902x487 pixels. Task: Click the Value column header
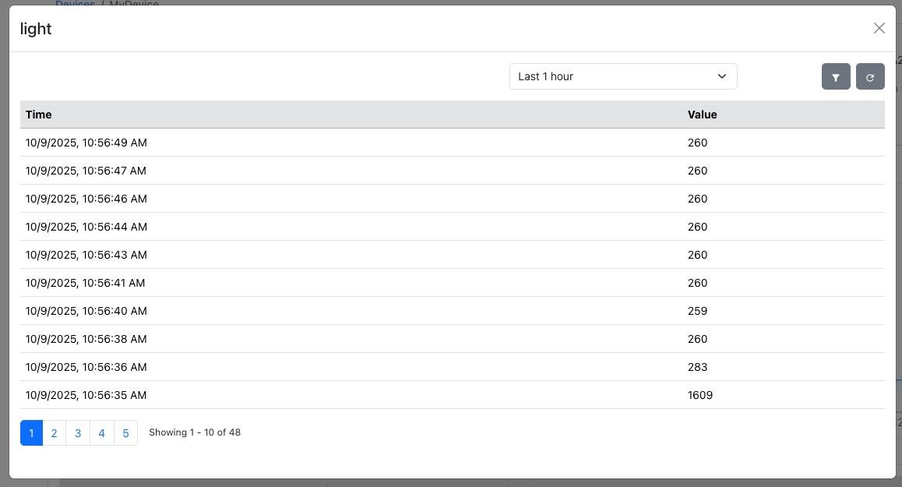click(702, 115)
